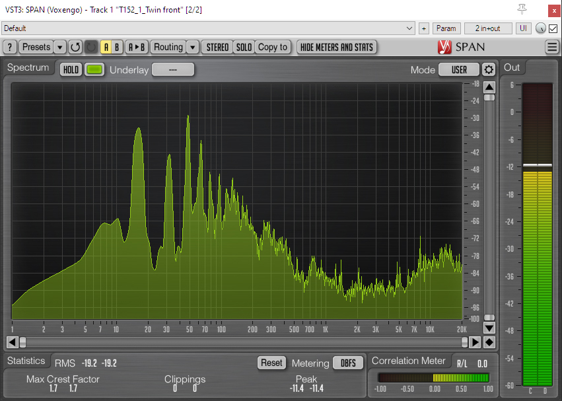Enable the HOLD spectrum button
The image size is (562, 401).
(71, 69)
